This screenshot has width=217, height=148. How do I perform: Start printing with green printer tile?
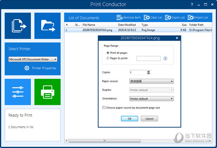click(x=47, y=92)
